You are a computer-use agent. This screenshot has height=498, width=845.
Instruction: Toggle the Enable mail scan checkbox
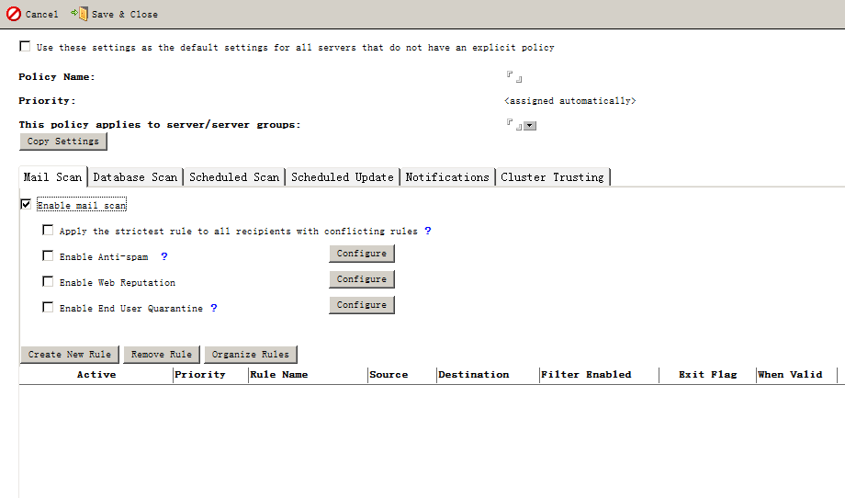(25, 205)
